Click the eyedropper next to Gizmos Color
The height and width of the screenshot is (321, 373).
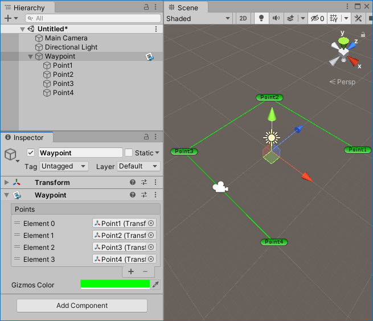pyautogui.click(x=155, y=285)
